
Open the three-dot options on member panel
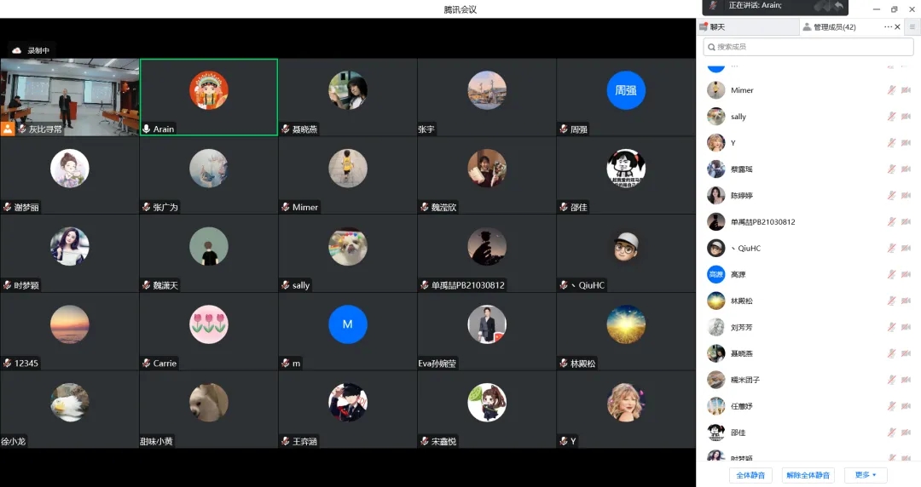[887, 27]
